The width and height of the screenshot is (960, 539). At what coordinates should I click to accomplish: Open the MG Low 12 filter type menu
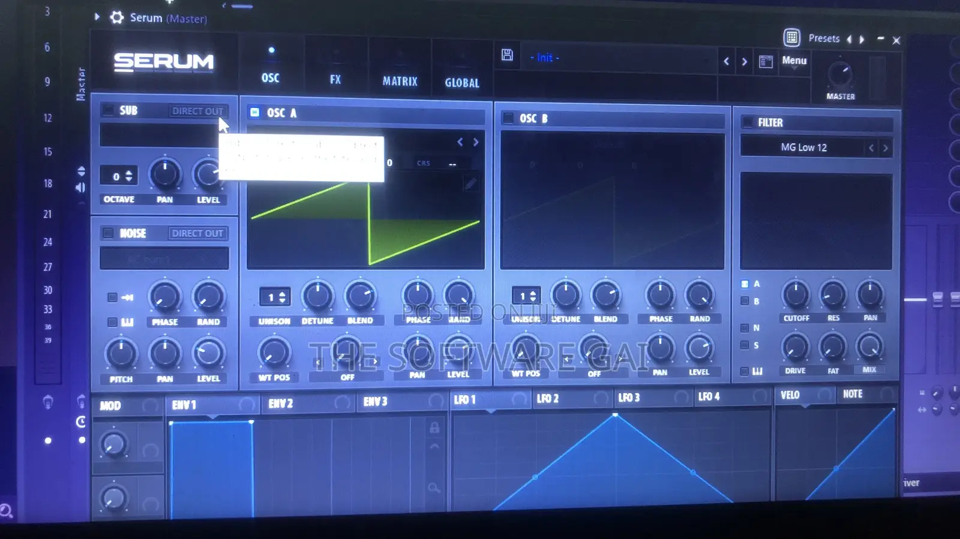[x=803, y=147]
